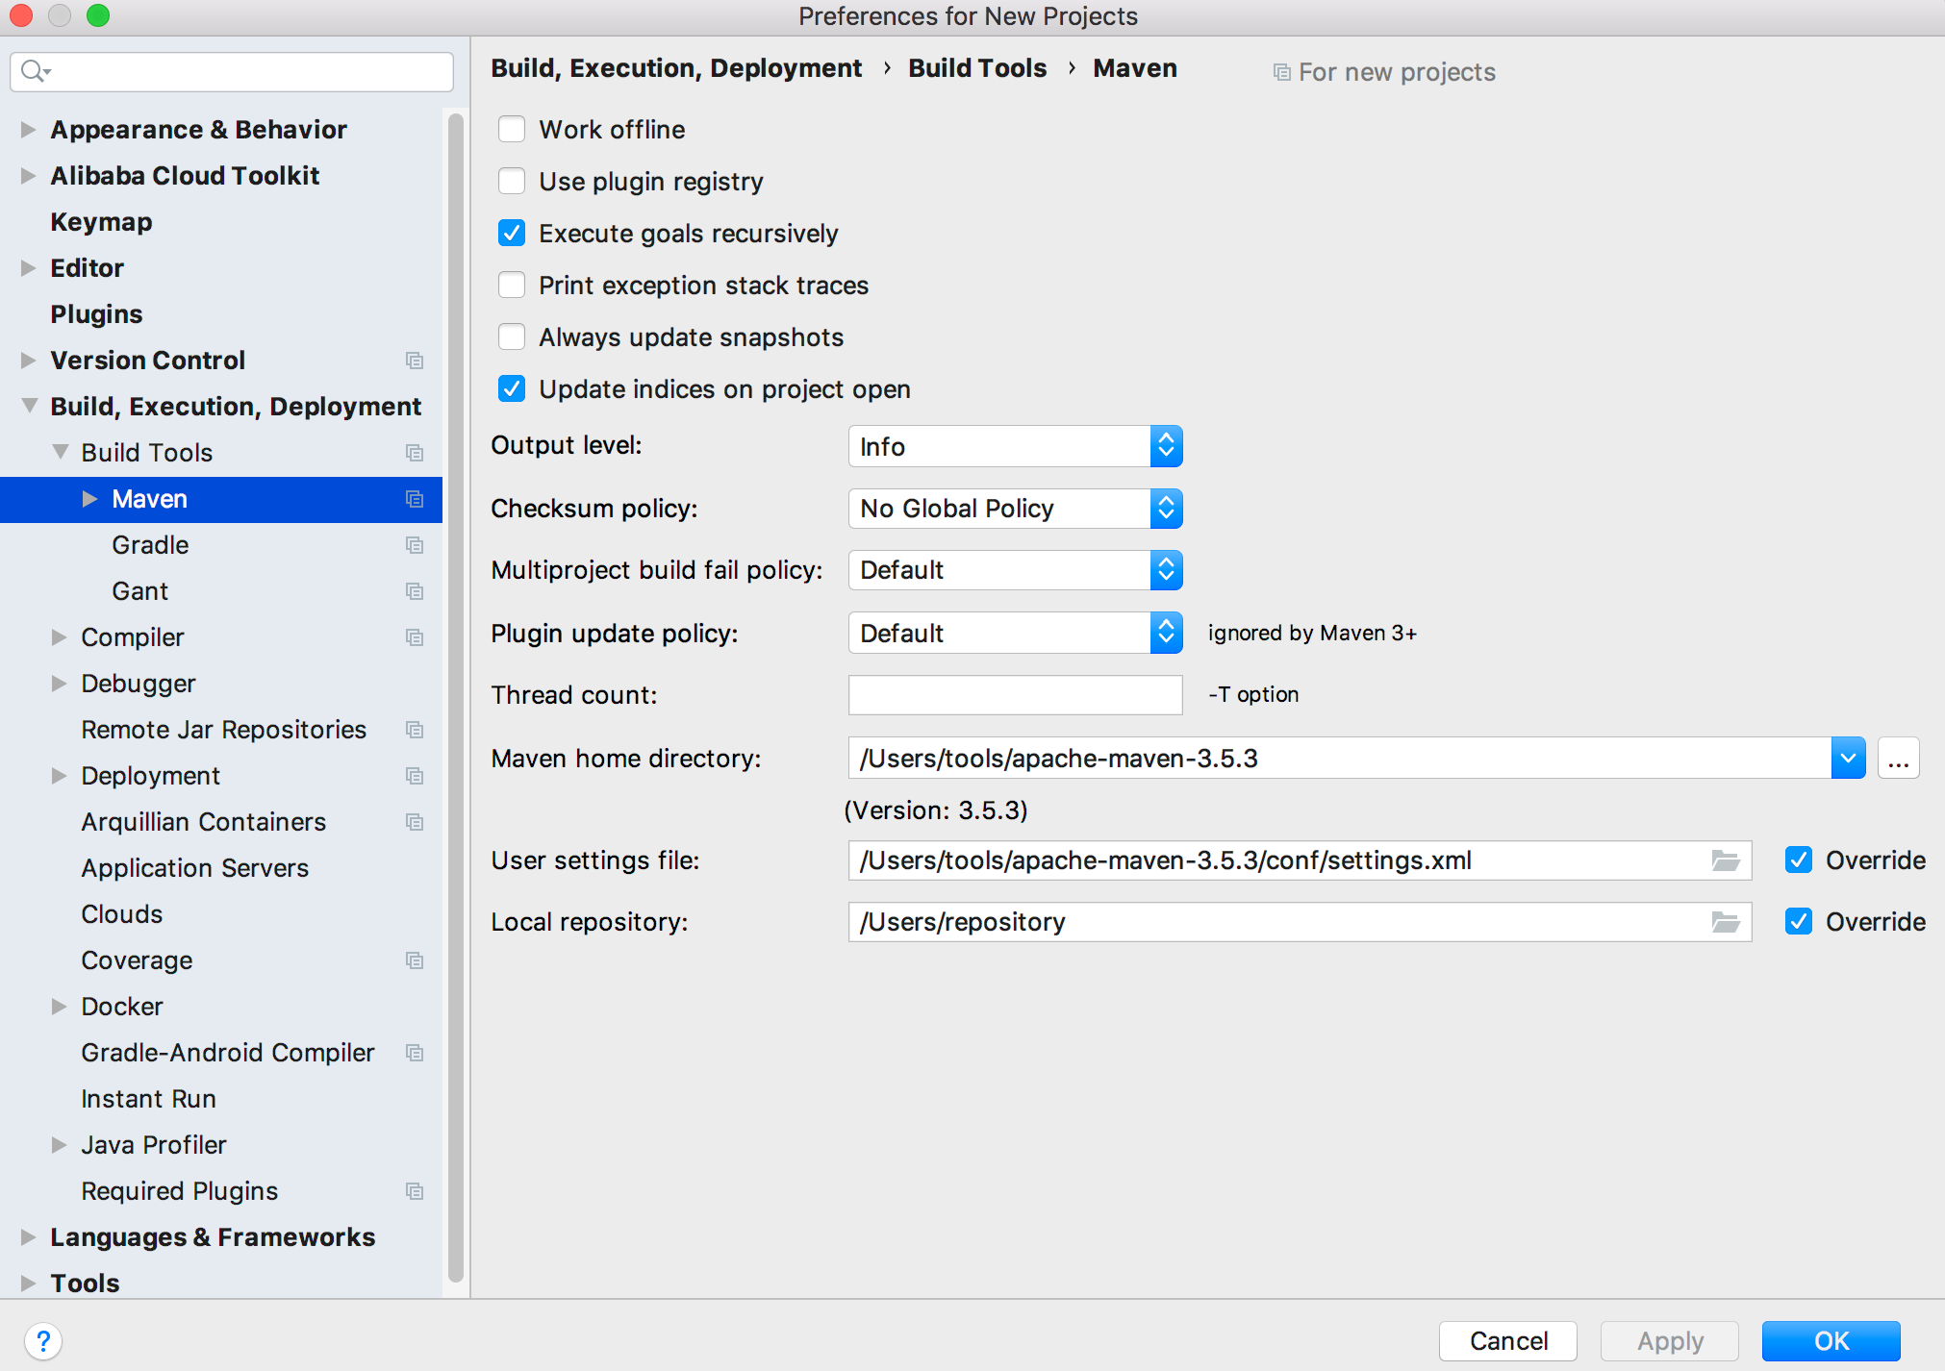The image size is (1945, 1371).
Task: Uncheck Execute goals recursively
Action: tap(512, 234)
